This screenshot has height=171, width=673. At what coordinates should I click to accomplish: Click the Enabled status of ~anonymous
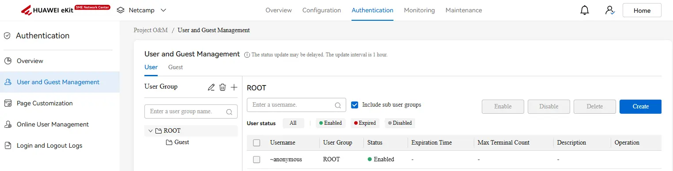(381, 160)
